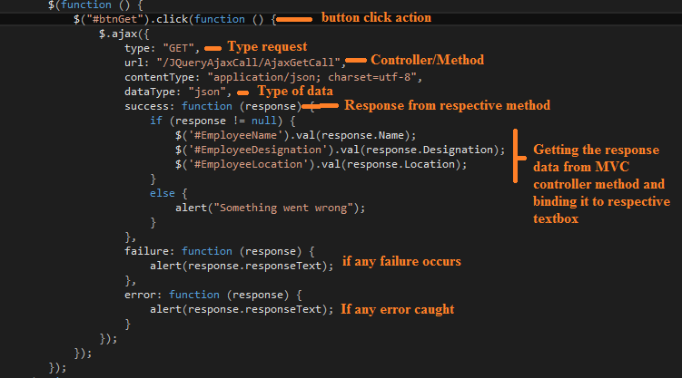The width and height of the screenshot is (682, 378).
Task: Click the "if any failure occurs" annotation
Action: tap(401, 262)
